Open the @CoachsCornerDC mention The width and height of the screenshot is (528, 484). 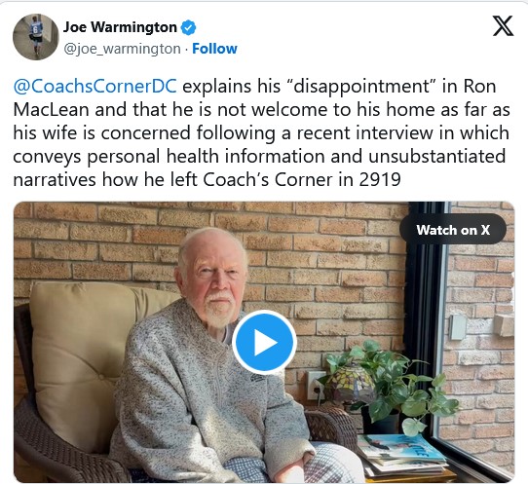[94, 86]
